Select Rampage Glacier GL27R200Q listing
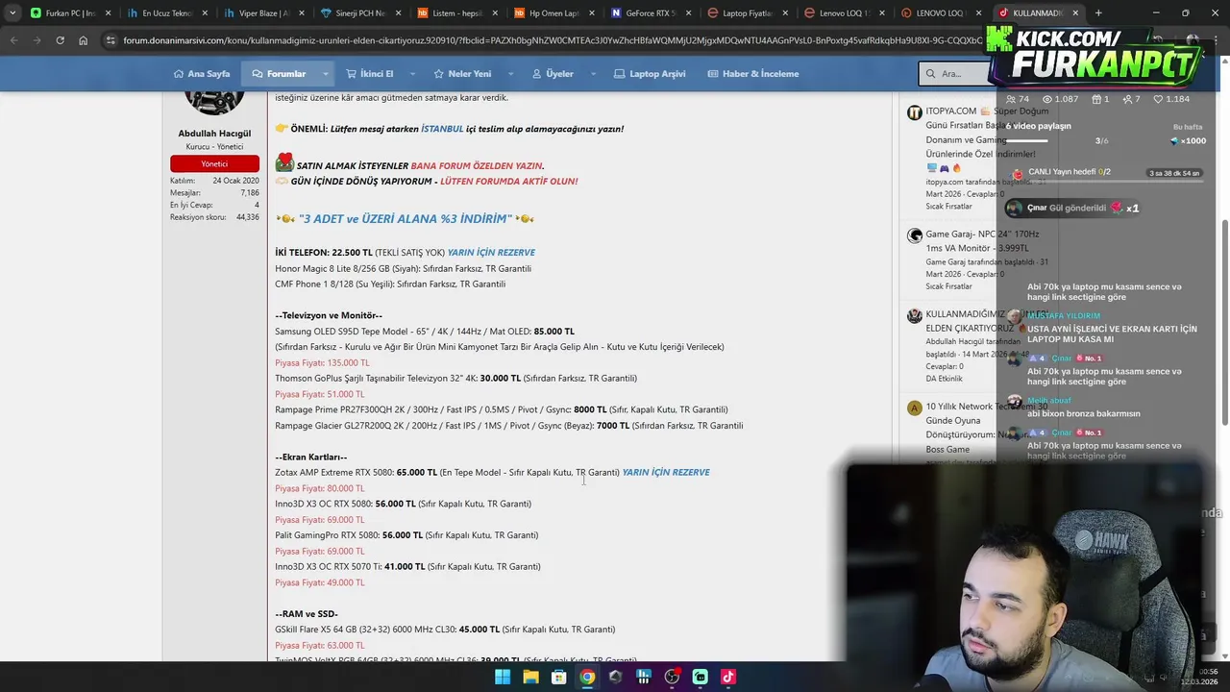 click(509, 426)
